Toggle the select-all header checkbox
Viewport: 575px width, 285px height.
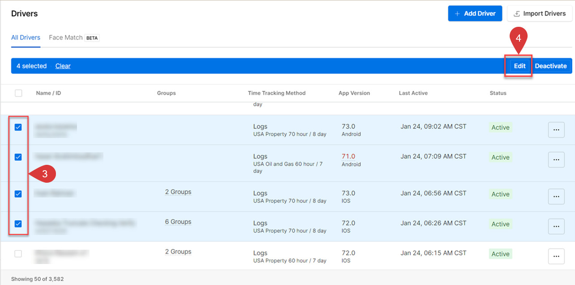tap(18, 93)
